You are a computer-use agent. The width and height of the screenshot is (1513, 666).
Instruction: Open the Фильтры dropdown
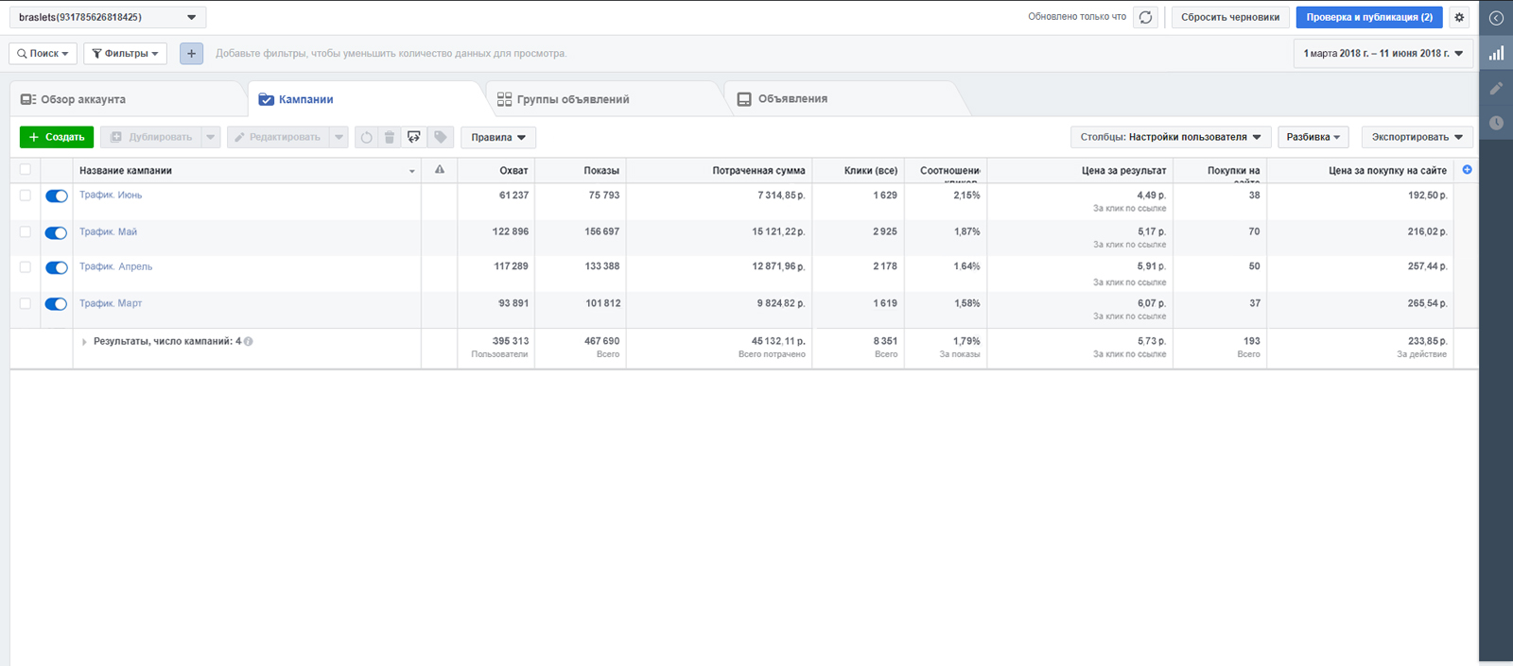(125, 54)
